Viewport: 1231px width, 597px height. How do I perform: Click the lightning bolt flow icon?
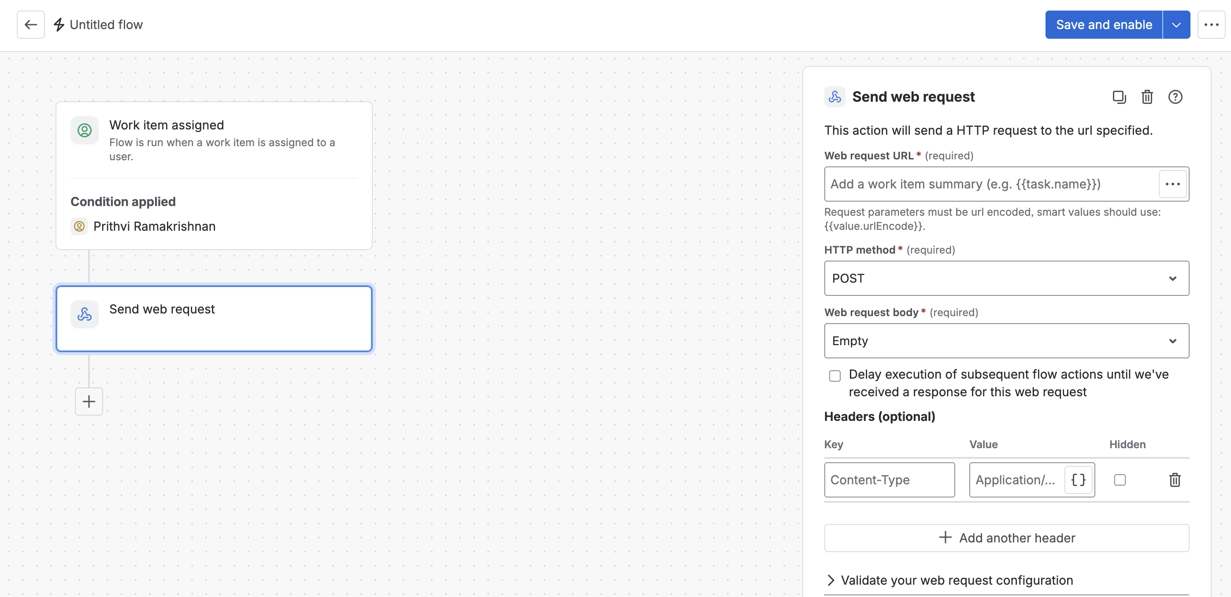click(x=59, y=25)
